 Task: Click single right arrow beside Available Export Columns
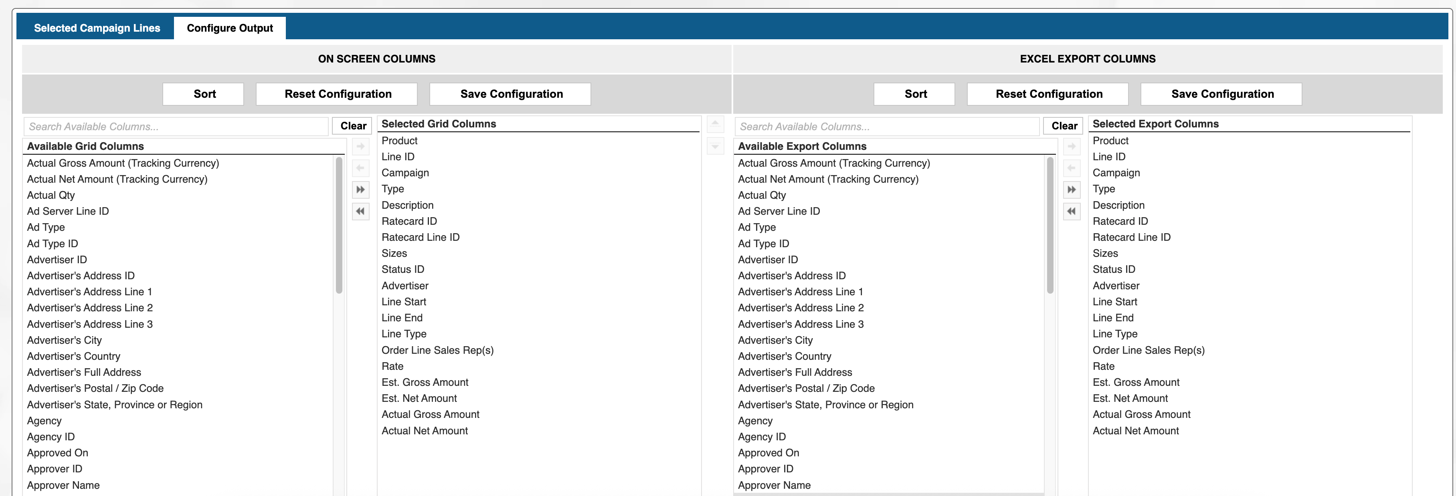[x=1072, y=147]
